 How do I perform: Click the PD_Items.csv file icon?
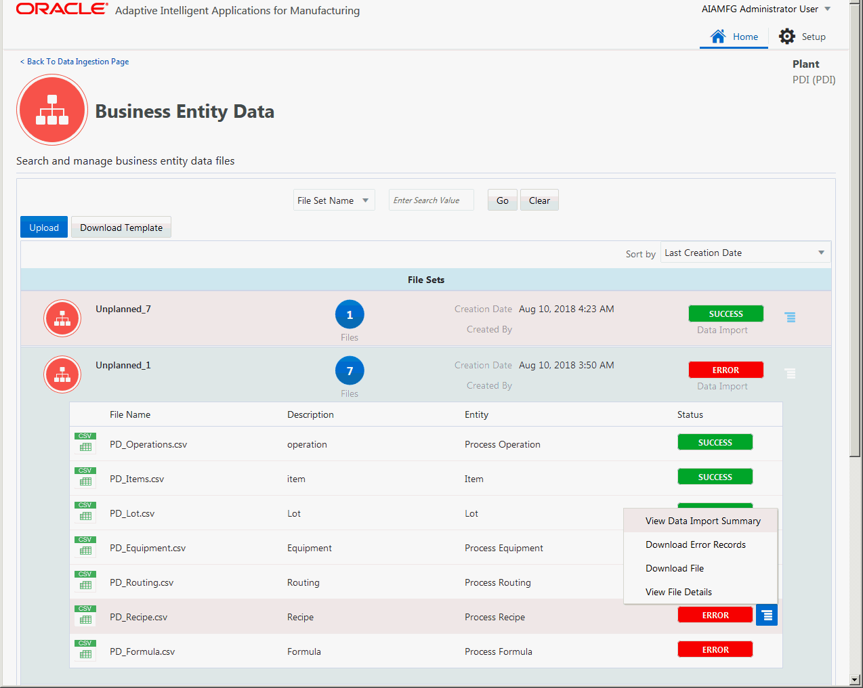[x=85, y=477]
